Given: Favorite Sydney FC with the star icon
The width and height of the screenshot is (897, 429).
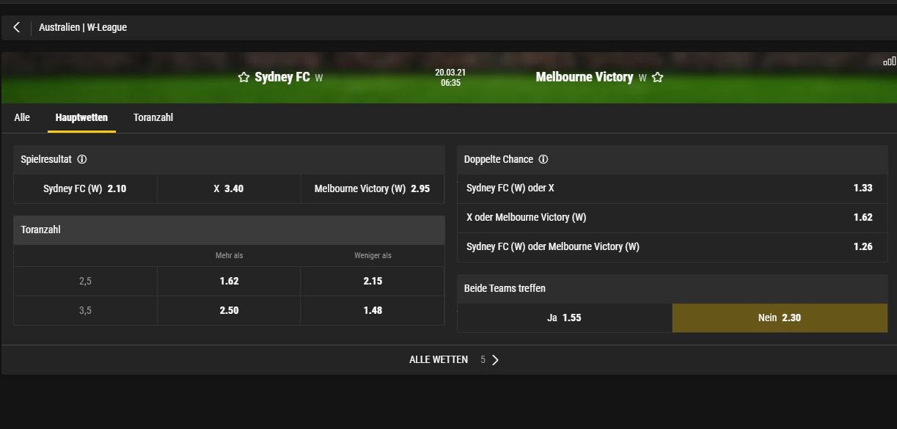Looking at the screenshot, I should coord(244,78).
